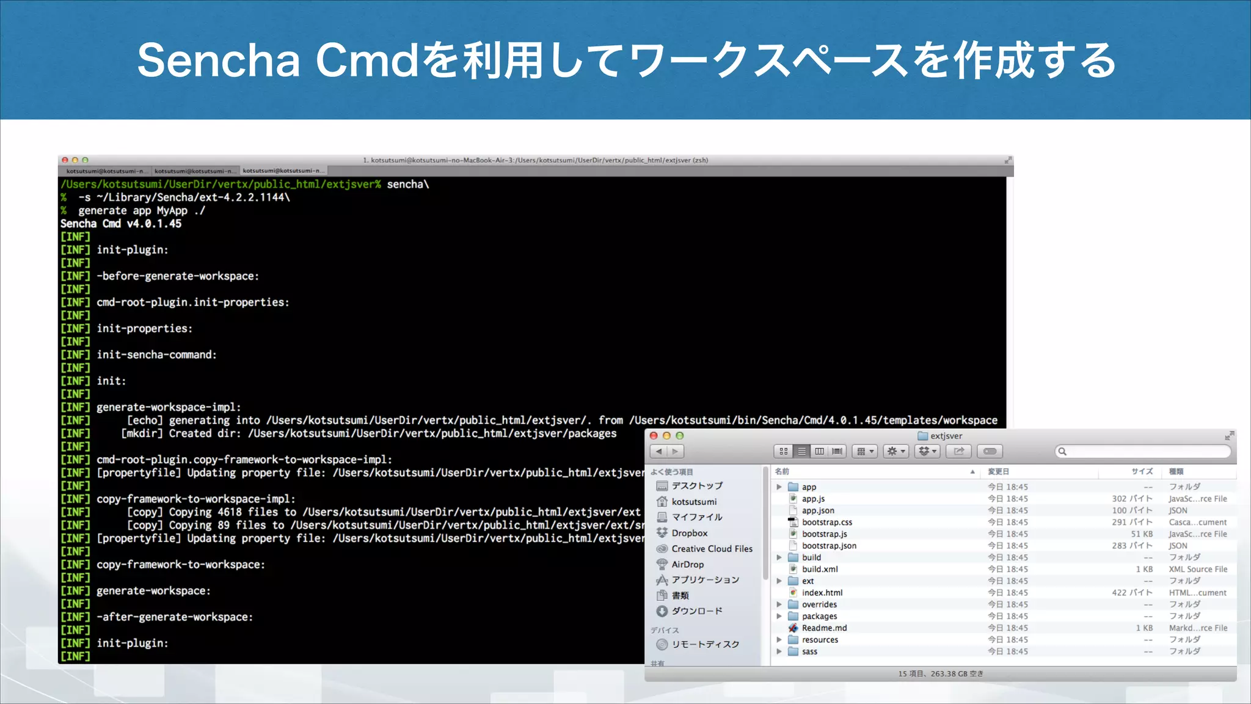Select the sass folder name

click(809, 651)
